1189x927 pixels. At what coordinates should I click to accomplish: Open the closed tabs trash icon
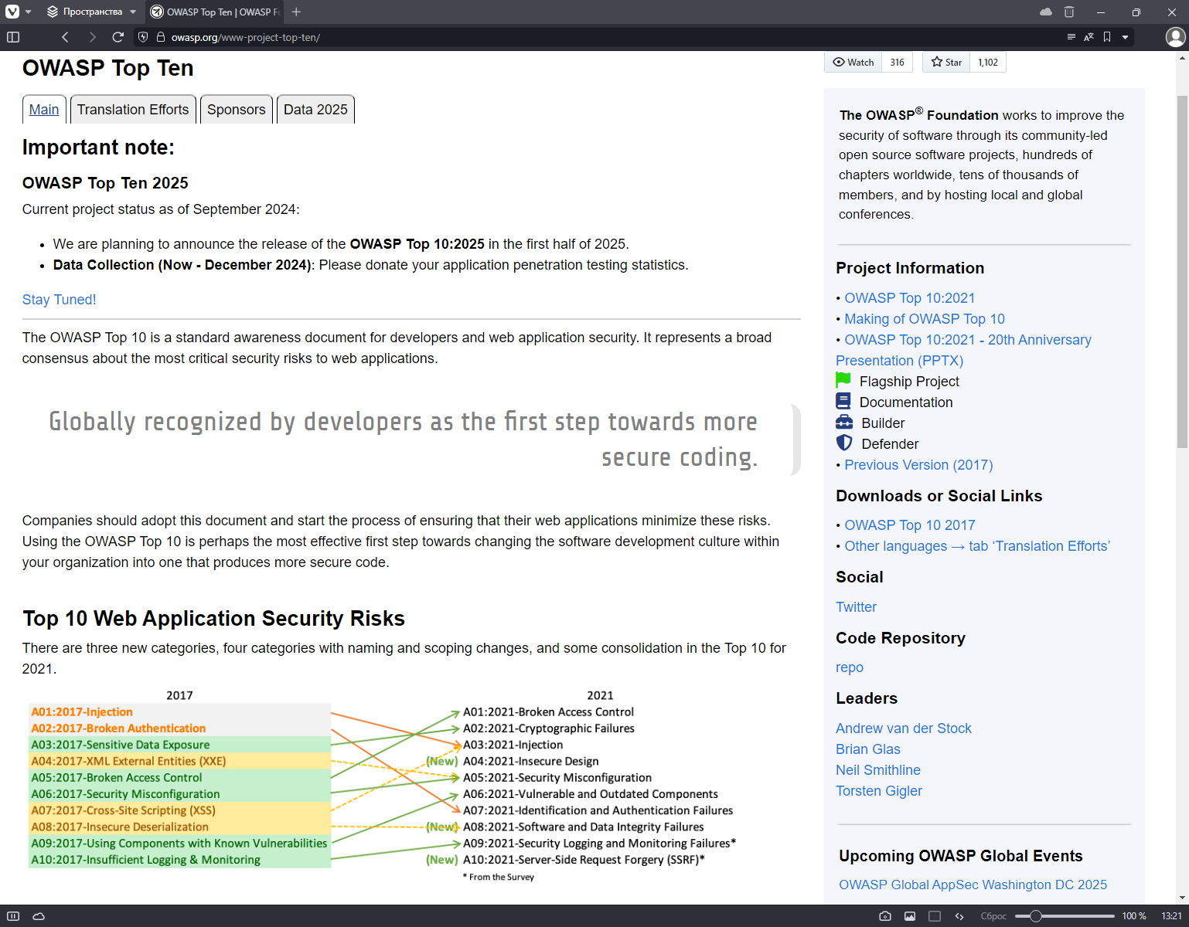(1069, 12)
